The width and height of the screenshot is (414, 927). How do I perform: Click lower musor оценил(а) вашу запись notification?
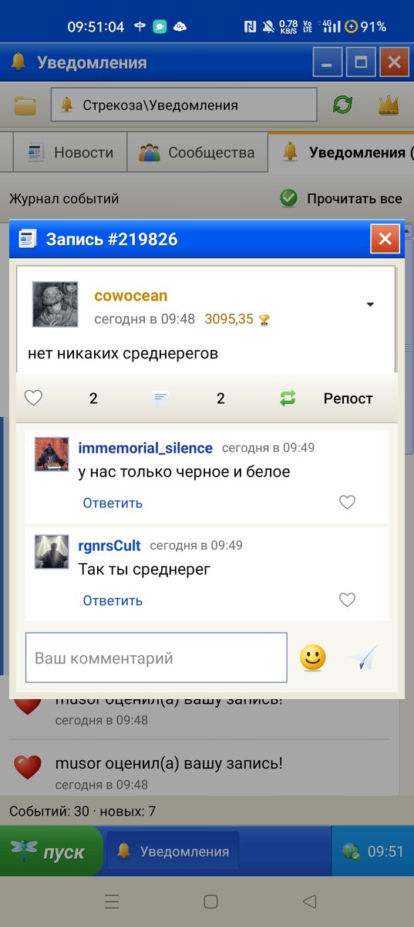coord(169,764)
